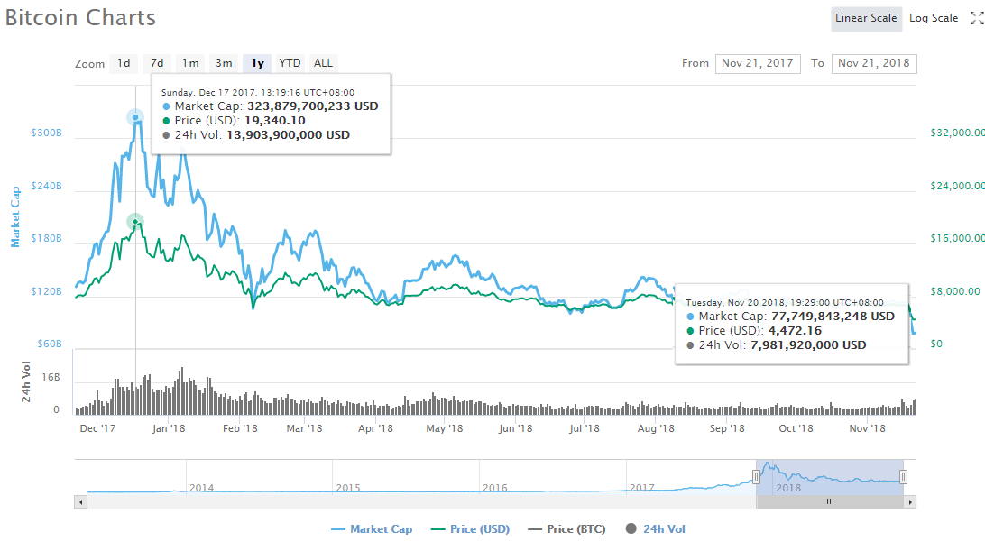Image resolution: width=985 pixels, height=542 pixels.
Task: Toggle fullscreen chart icon
Action: (977, 18)
